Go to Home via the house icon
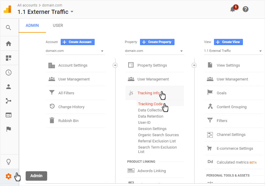 [x=9, y=44]
